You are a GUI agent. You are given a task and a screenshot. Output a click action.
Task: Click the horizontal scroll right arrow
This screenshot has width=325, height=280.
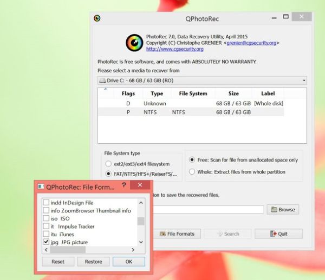point(133,250)
